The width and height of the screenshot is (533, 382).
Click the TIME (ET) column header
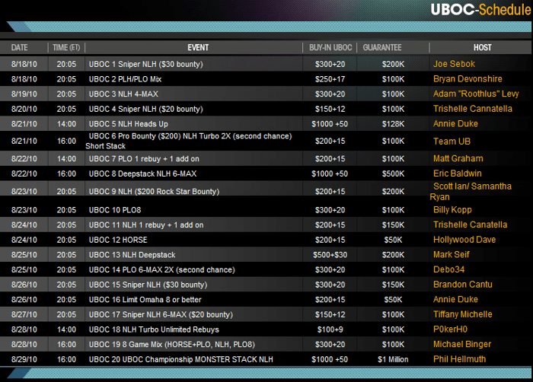click(66, 48)
